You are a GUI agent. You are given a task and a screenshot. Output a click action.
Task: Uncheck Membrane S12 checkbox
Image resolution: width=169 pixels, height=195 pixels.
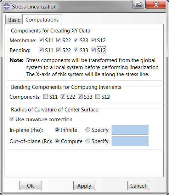click(x=93, y=40)
